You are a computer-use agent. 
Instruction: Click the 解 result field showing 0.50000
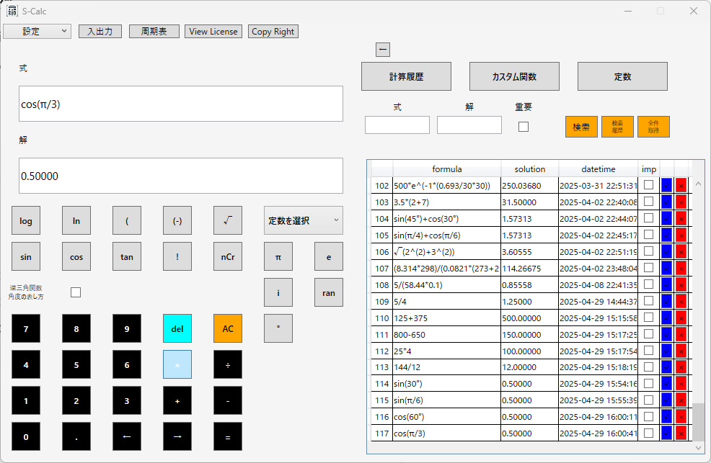(x=181, y=176)
